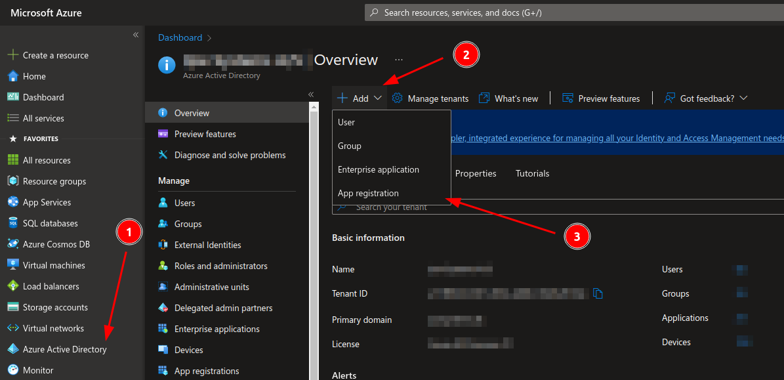This screenshot has width=784, height=380.
Task: Collapse the portal sidebar with double chevron
Action: (136, 35)
